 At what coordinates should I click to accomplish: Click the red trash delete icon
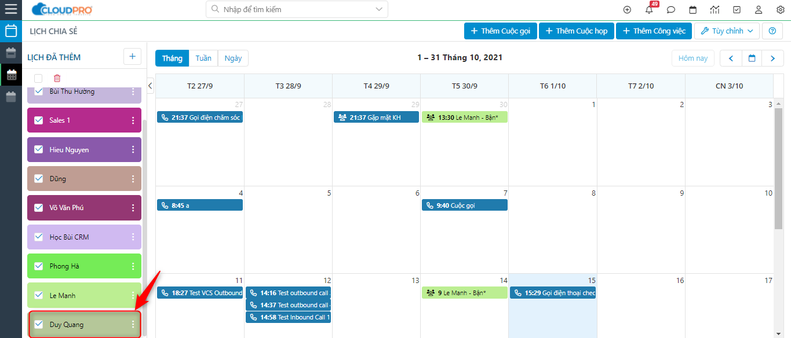(57, 78)
